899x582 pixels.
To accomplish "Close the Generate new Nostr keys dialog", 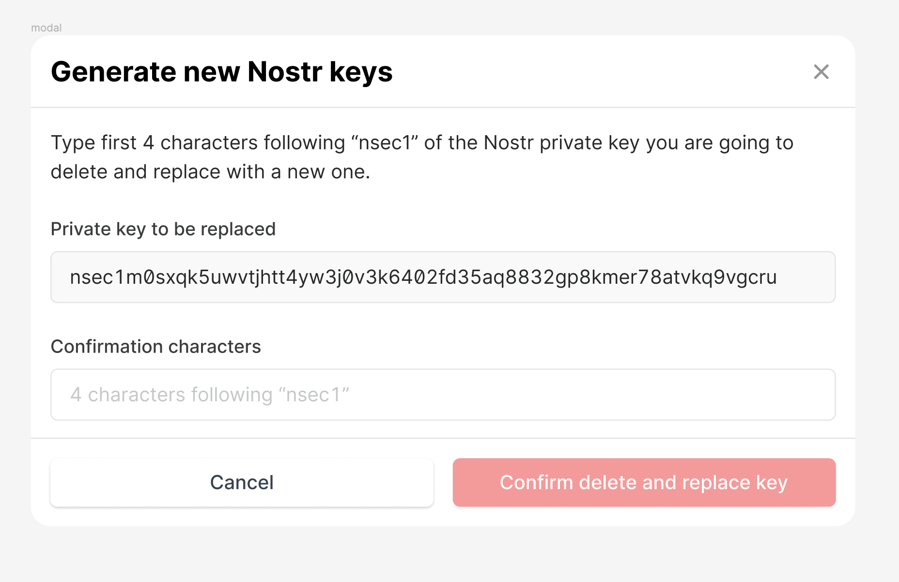I will (821, 72).
